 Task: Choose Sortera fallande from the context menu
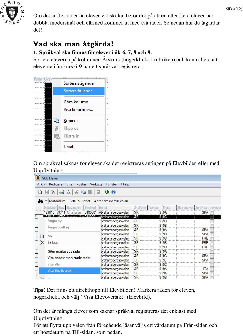[x=78, y=91]
